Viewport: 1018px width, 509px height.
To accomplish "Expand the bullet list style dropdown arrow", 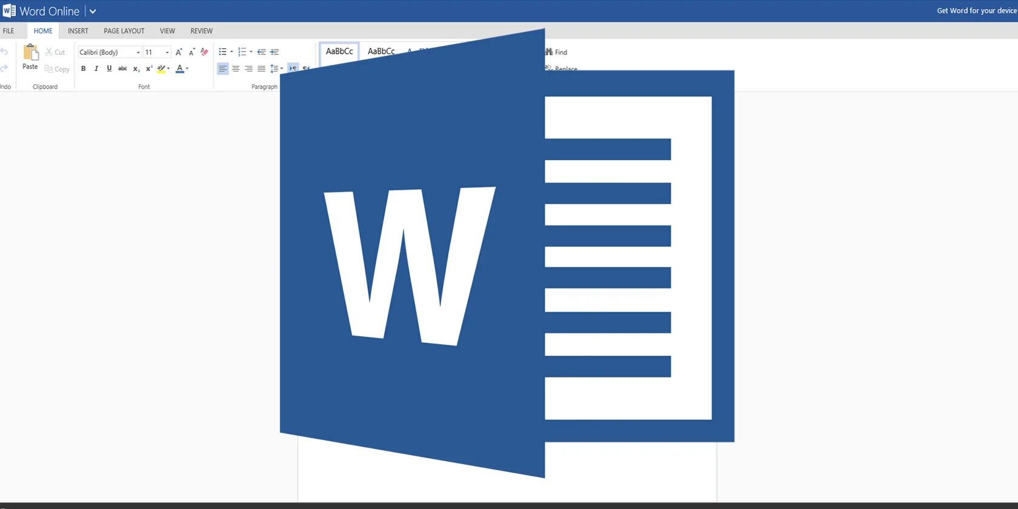I will tap(231, 52).
